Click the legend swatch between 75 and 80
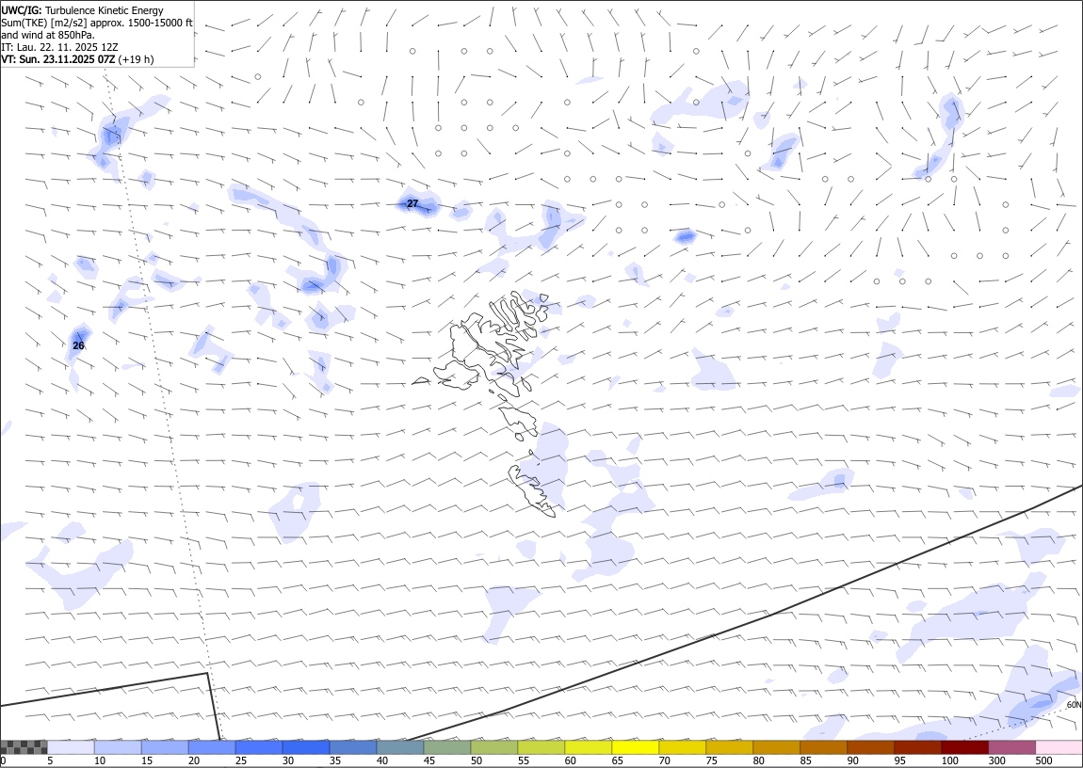 pyautogui.click(x=729, y=747)
